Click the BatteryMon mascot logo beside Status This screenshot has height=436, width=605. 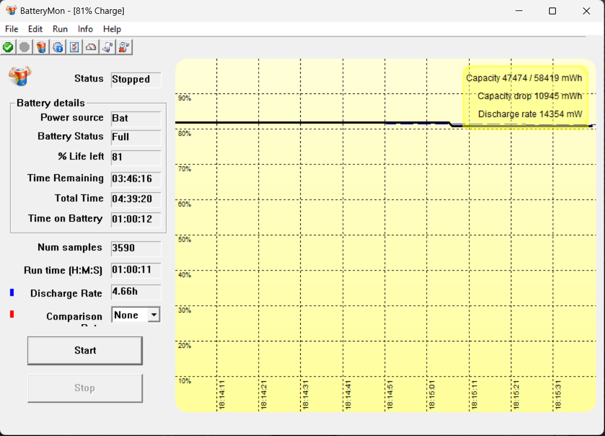tap(20, 76)
